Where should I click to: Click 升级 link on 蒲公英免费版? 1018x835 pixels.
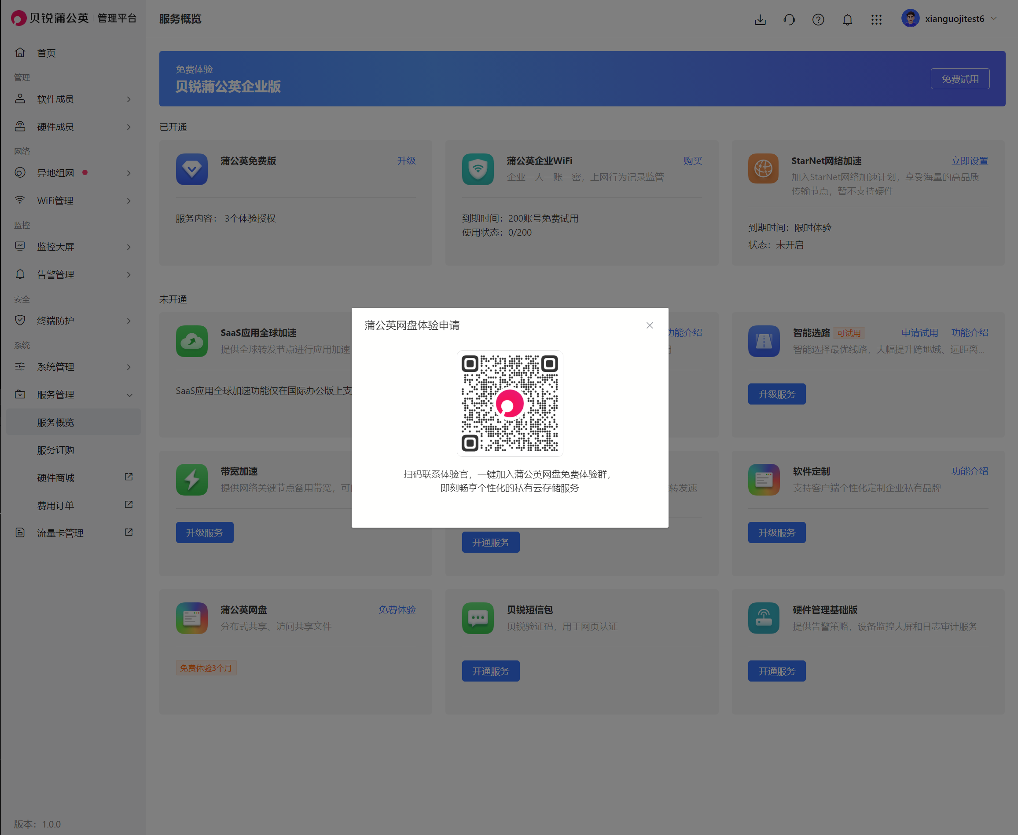coord(406,160)
